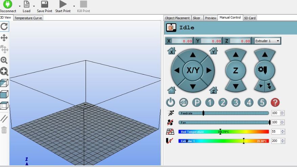
Task: Click the X position field showing 0.00
Action: [182, 41]
